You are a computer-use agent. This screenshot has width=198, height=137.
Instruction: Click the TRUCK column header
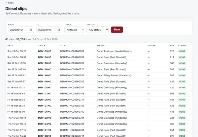(42, 45)
